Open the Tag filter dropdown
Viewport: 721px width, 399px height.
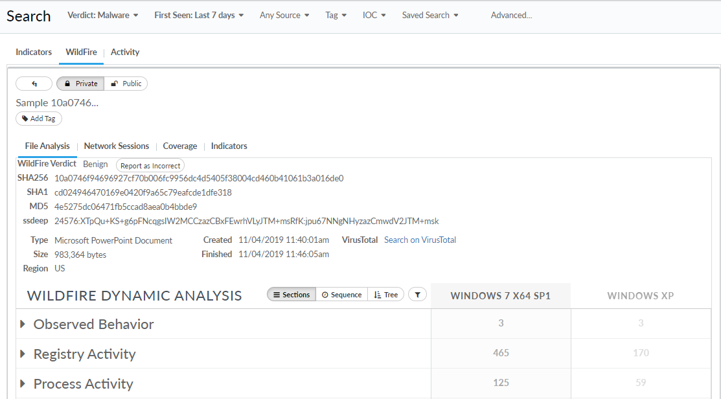336,15
